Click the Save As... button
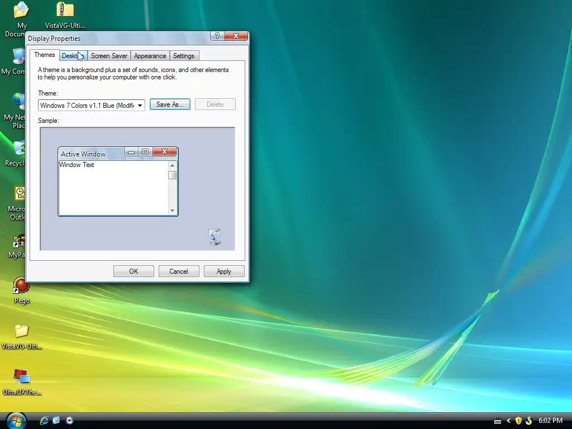The width and height of the screenshot is (572, 429). [170, 104]
